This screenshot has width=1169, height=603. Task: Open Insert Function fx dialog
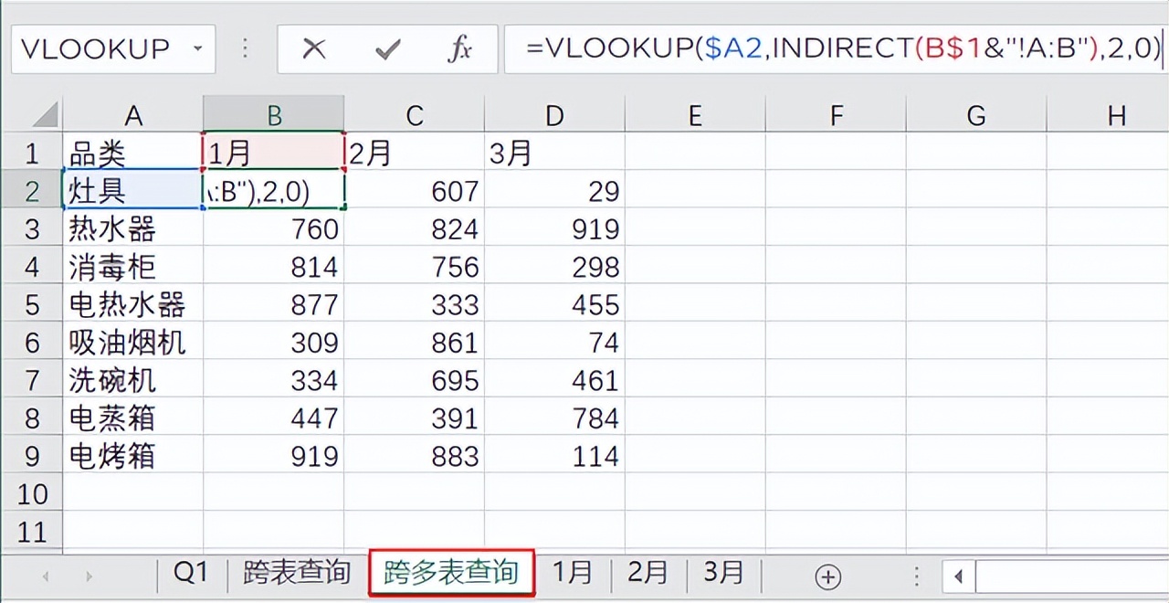[x=460, y=49]
